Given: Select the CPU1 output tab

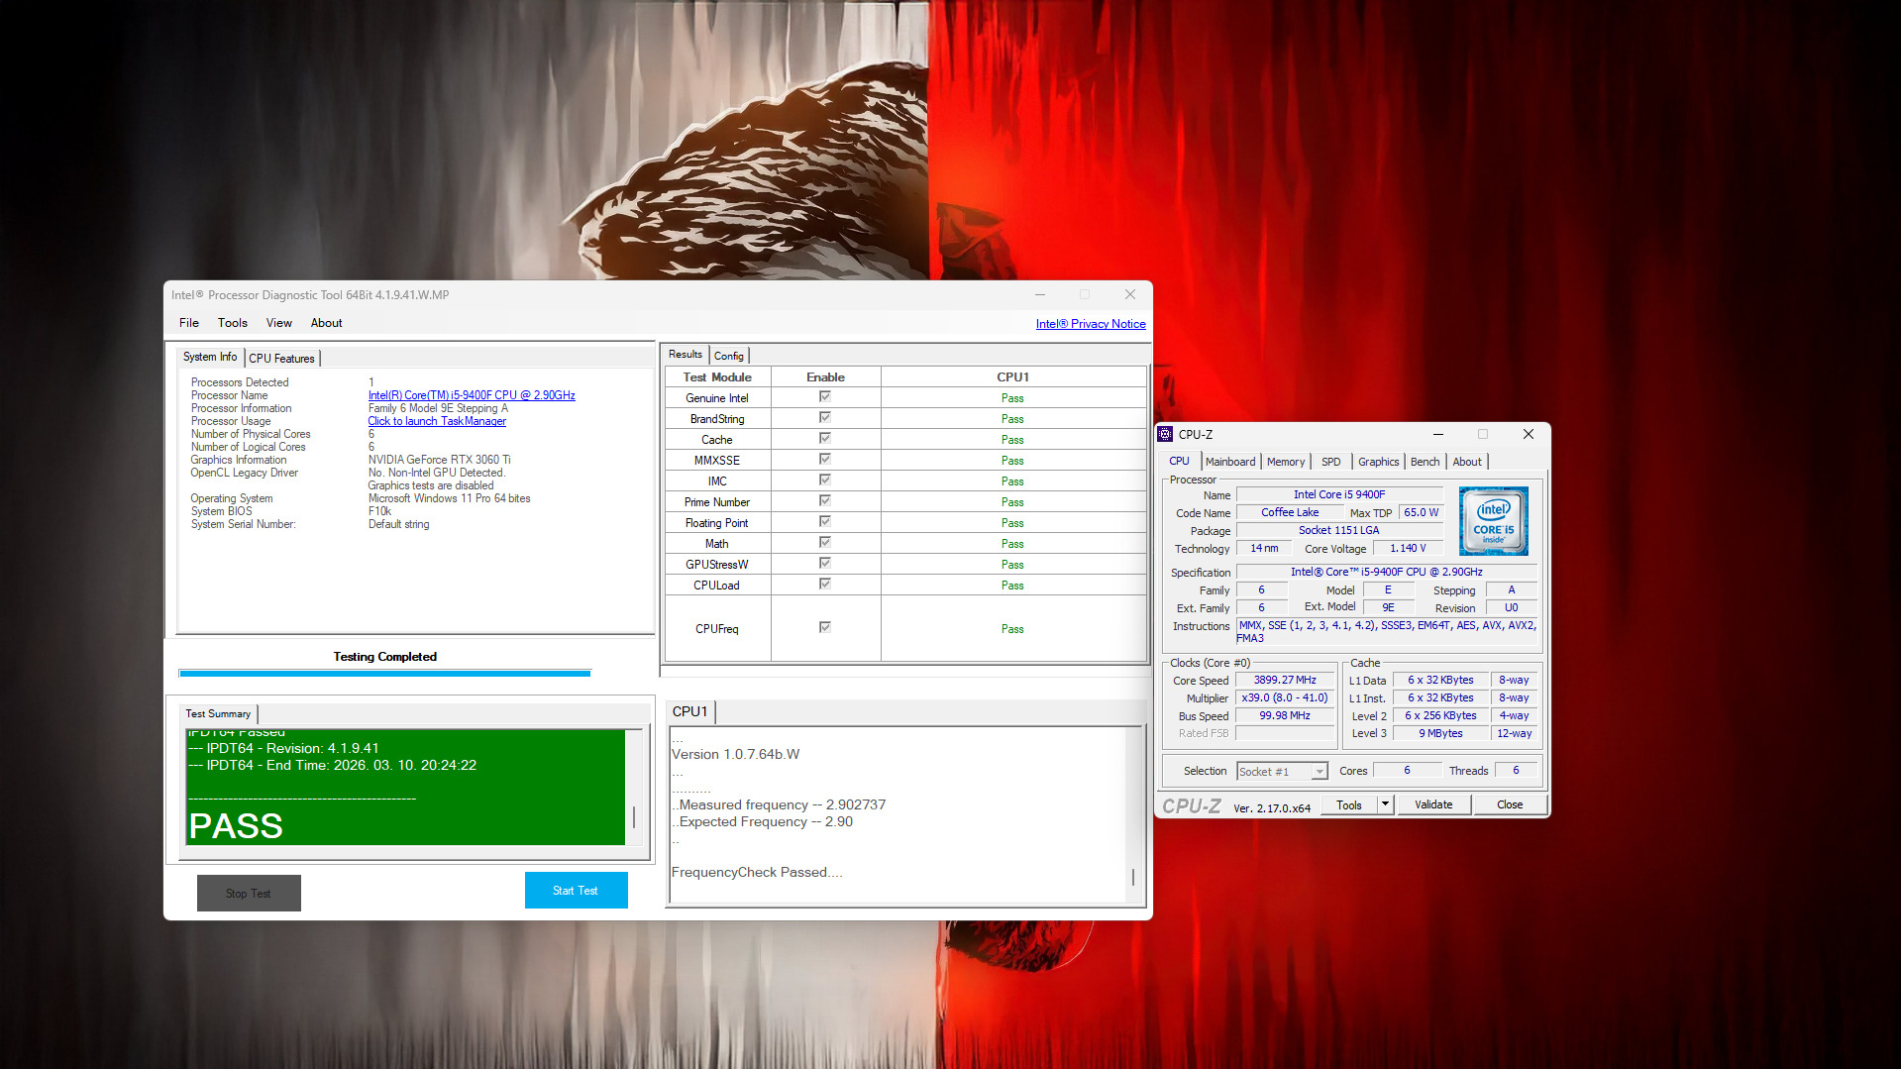Looking at the screenshot, I should tap(690, 711).
